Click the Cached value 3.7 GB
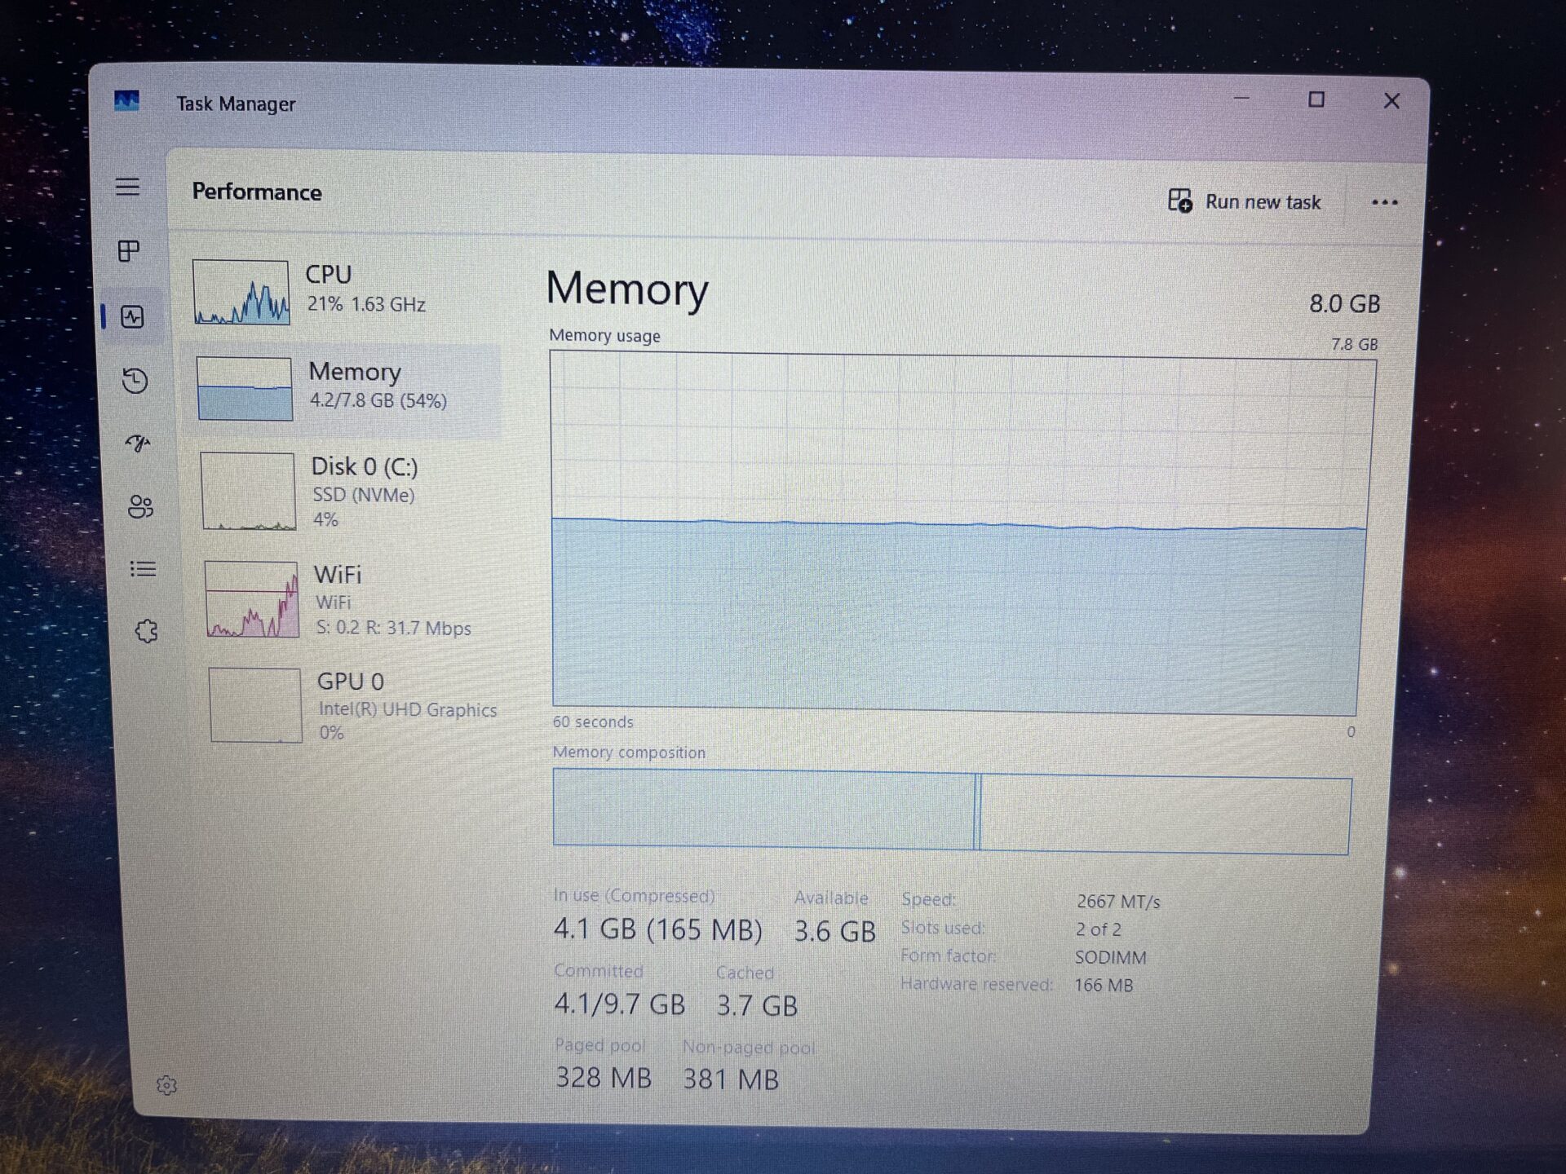Image resolution: width=1566 pixels, height=1174 pixels. pyautogui.click(x=756, y=1005)
